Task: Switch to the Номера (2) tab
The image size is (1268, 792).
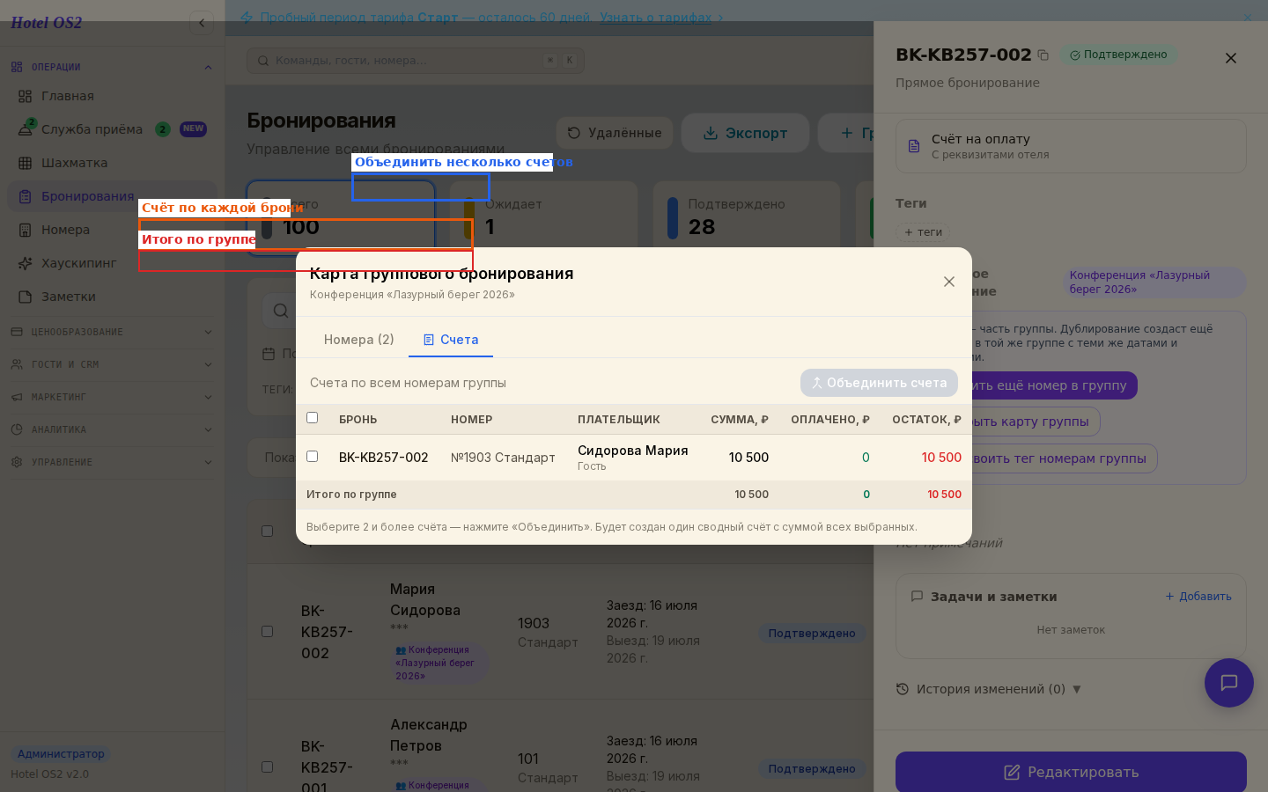Action: pyautogui.click(x=359, y=340)
